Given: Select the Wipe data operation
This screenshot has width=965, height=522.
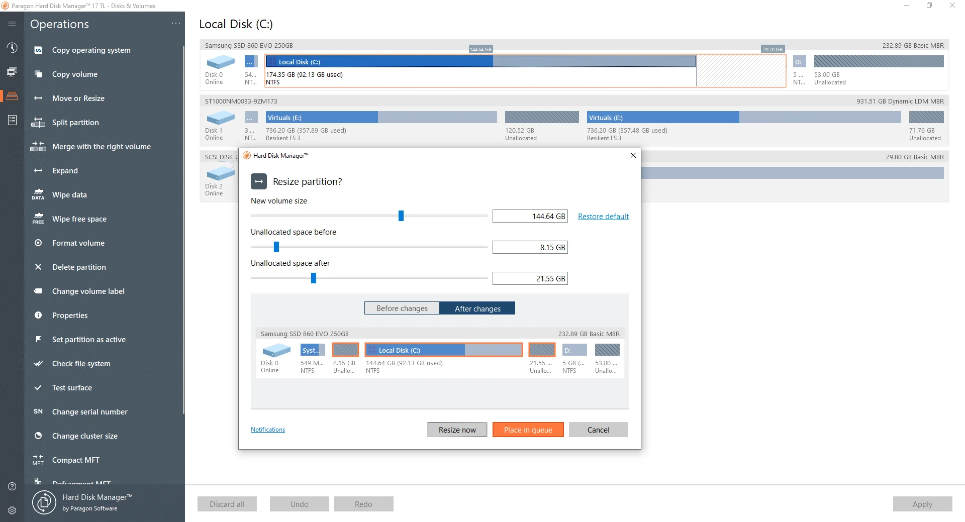Looking at the screenshot, I should pos(70,194).
